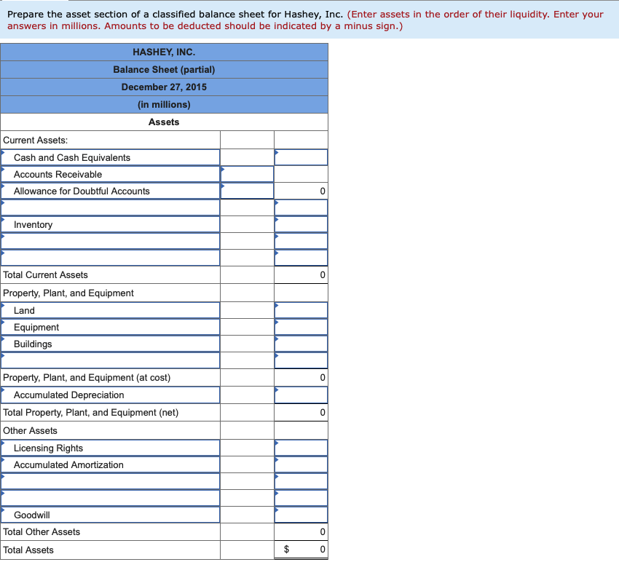This screenshot has height=562, width=619.
Task: Open the Land label dropdown
Action: click(x=110, y=310)
